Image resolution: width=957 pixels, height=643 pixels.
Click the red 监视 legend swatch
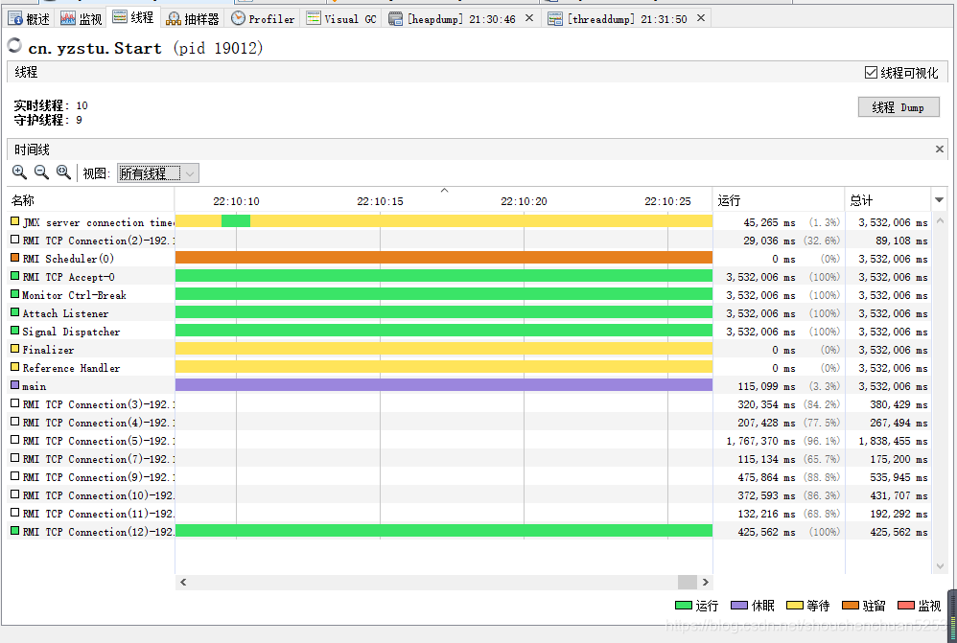tap(906, 606)
